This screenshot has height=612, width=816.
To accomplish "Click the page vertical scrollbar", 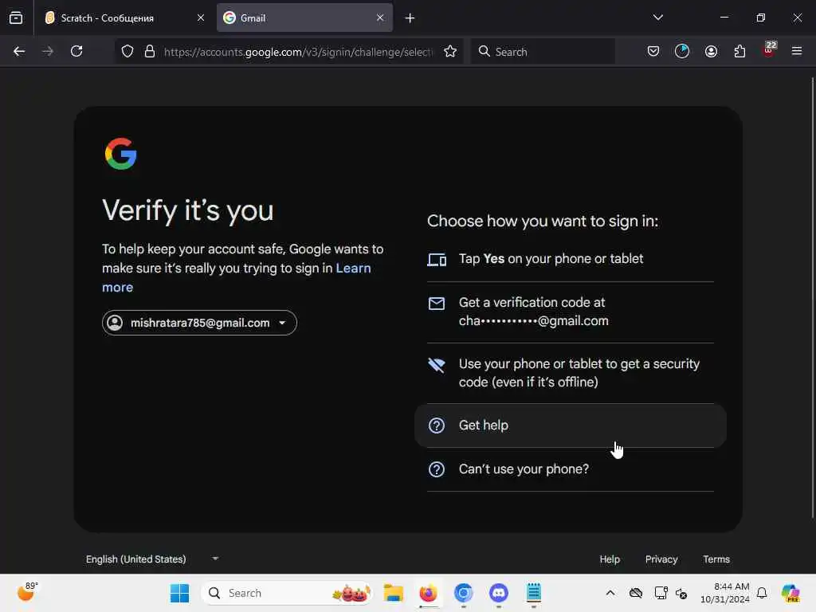I will click(812, 296).
